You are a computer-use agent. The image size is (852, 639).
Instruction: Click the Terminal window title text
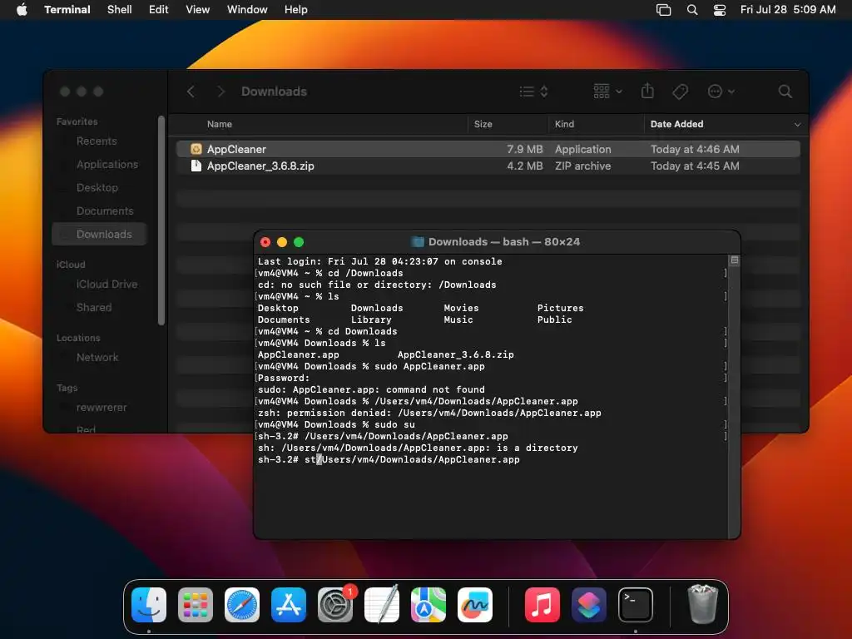pyautogui.click(x=503, y=242)
